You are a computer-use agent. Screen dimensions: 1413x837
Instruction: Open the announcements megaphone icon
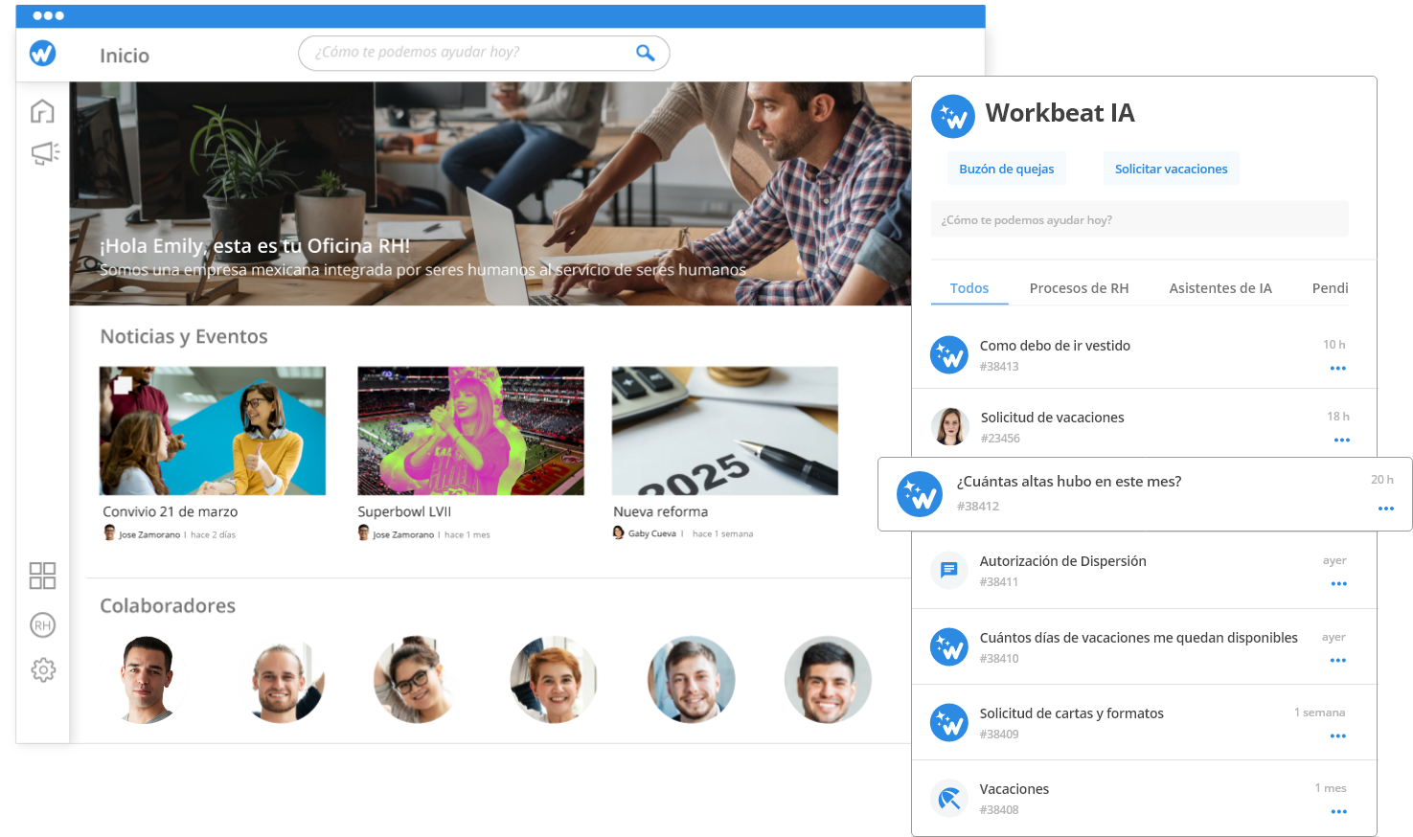point(44,153)
